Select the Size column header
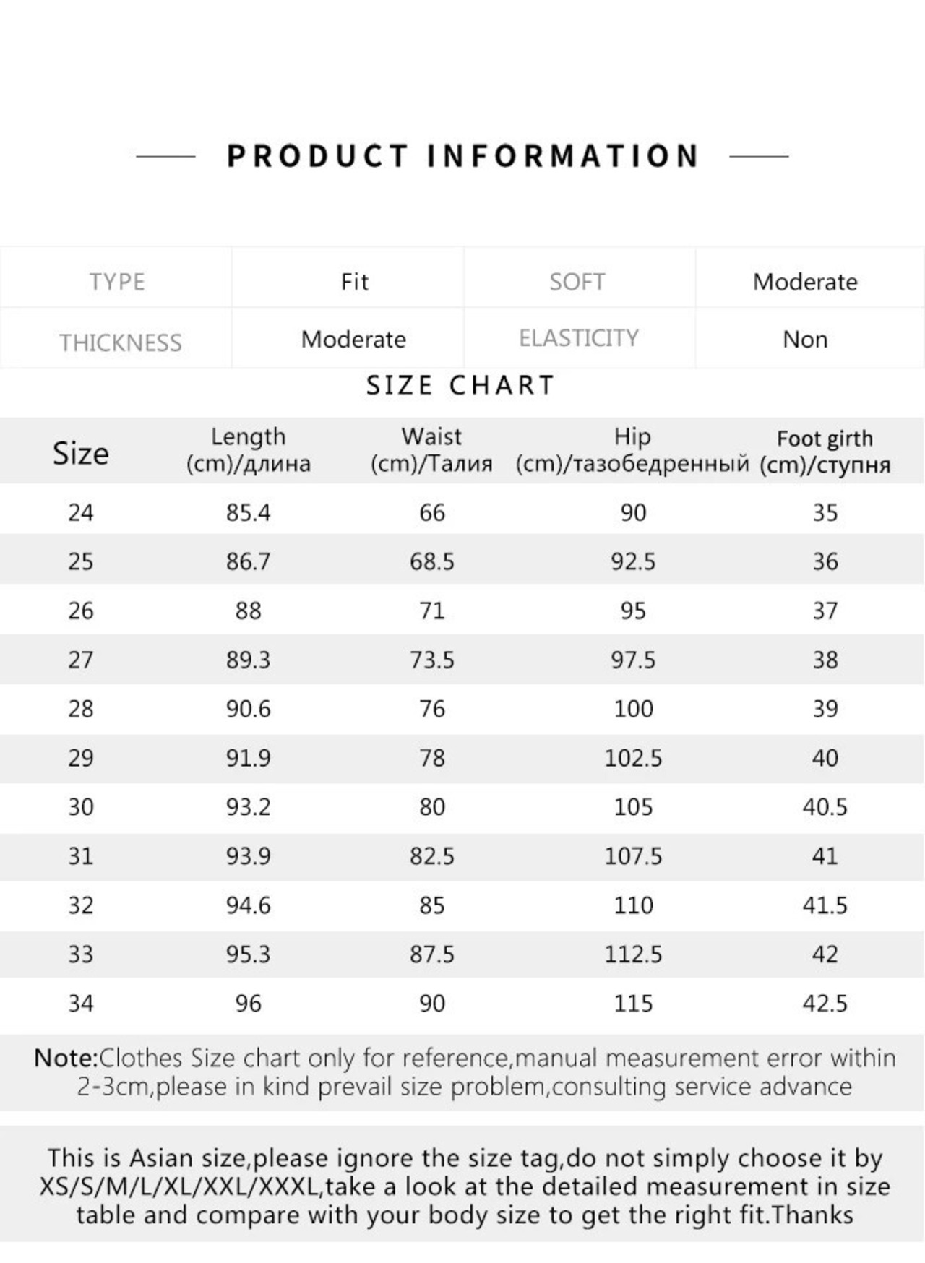Image resolution: width=925 pixels, height=1263 pixels. click(80, 453)
